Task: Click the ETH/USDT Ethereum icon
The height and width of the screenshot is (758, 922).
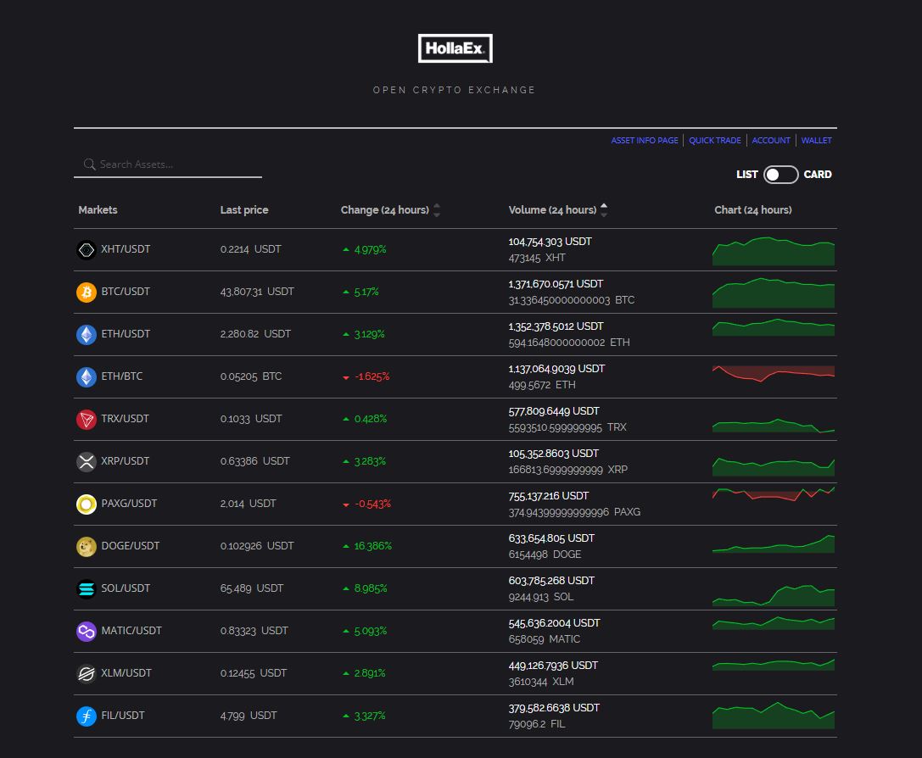Action: click(x=86, y=334)
